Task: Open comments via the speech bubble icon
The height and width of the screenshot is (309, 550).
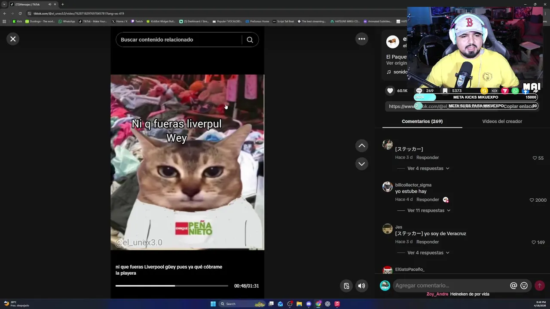Action: tap(419, 91)
